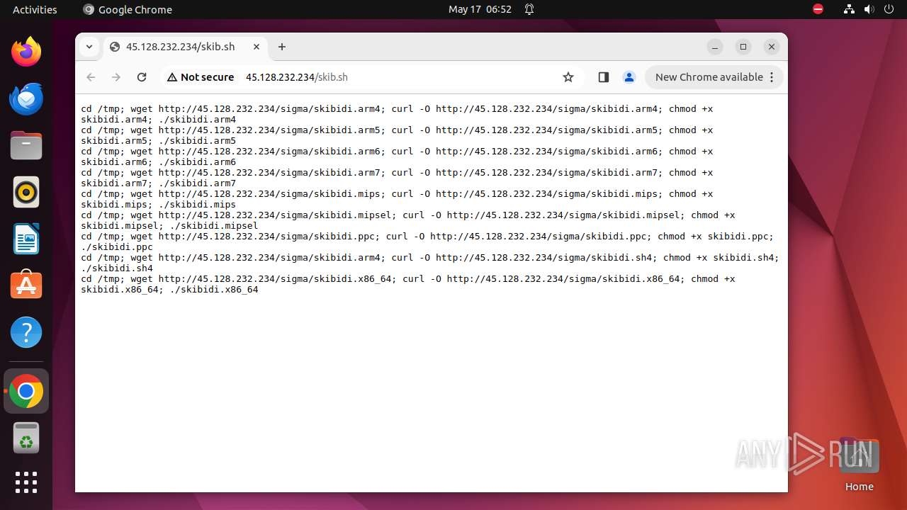The height and width of the screenshot is (510, 907).
Task: Open Ubuntu Software store
Action: click(26, 285)
